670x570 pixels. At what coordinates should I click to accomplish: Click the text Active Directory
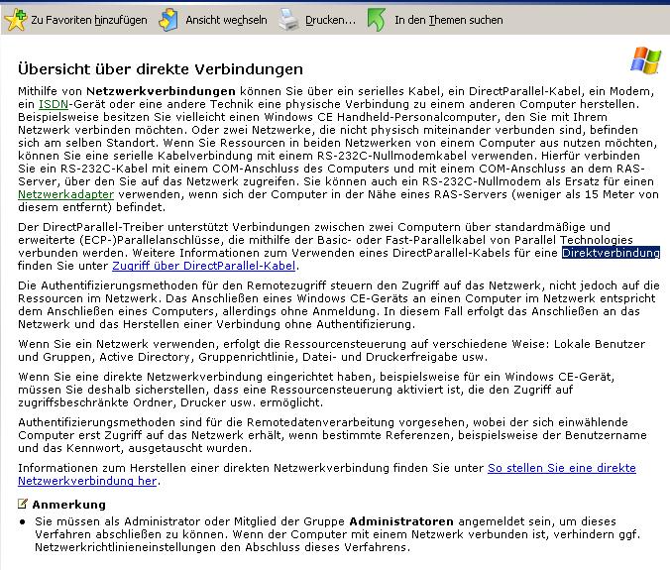[x=145, y=357]
